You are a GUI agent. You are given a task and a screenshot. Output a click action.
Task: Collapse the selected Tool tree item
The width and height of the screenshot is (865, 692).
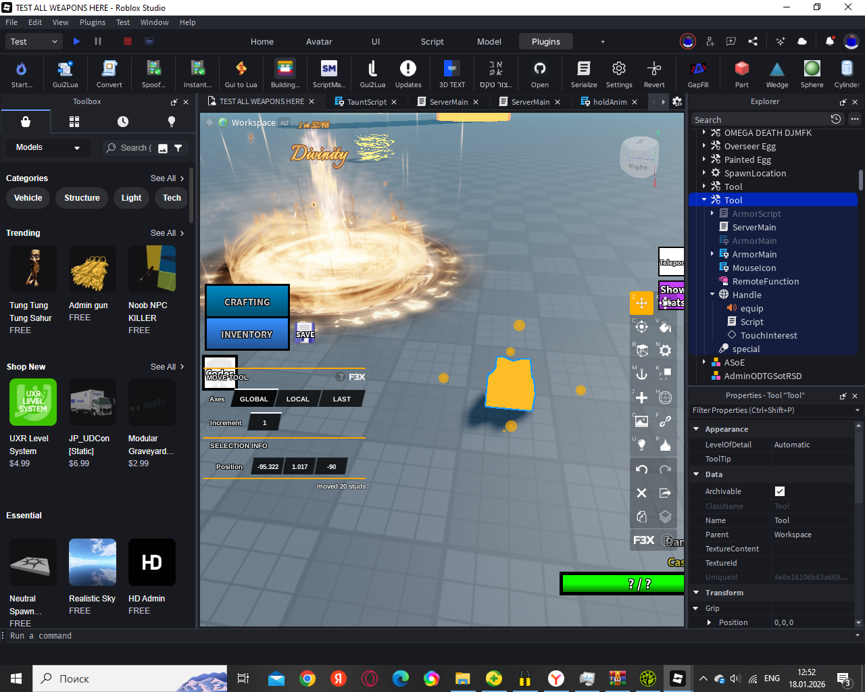pos(704,200)
